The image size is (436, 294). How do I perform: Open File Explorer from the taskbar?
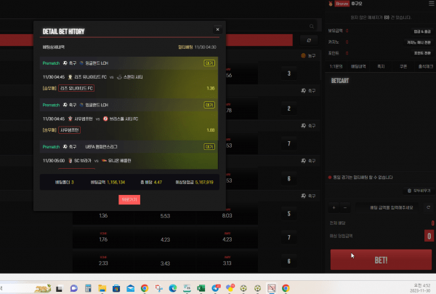(x=102, y=288)
